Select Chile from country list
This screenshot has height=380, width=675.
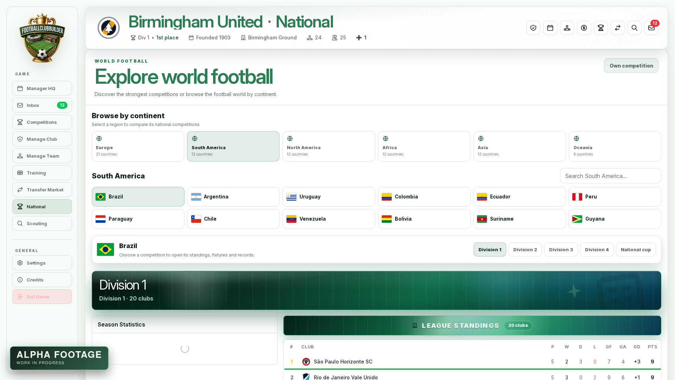[x=233, y=219]
